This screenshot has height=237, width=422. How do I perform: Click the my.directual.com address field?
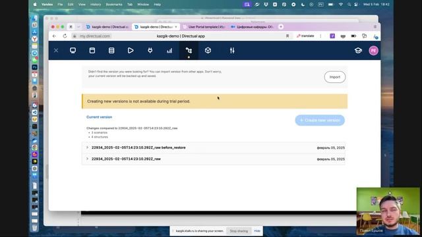click(x=95, y=36)
